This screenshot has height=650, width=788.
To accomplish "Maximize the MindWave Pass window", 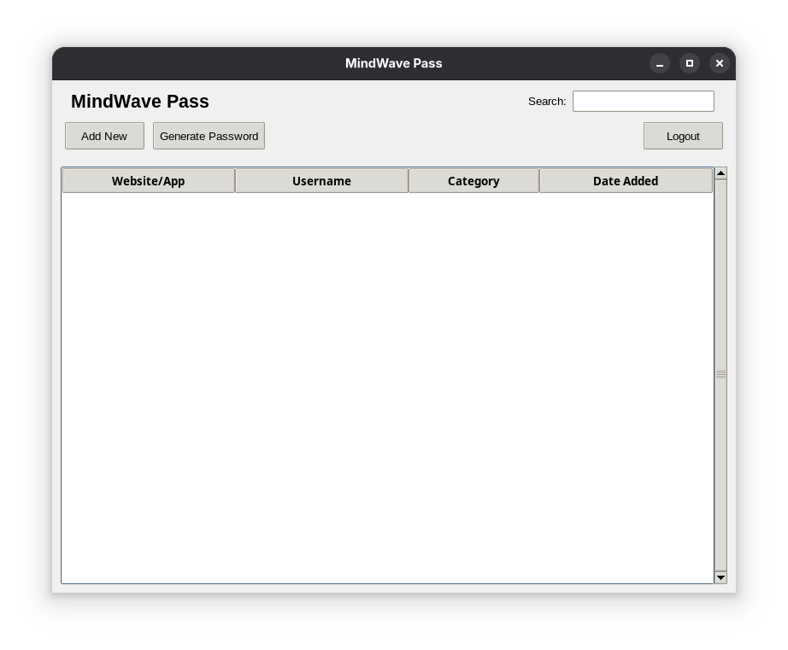I will click(690, 63).
